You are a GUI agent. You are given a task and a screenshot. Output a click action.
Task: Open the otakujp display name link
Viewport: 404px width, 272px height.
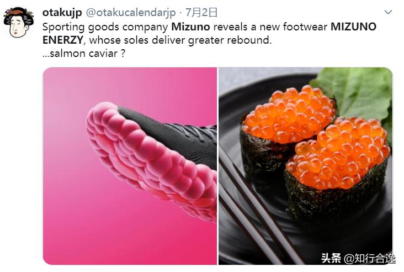coord(62,12)
